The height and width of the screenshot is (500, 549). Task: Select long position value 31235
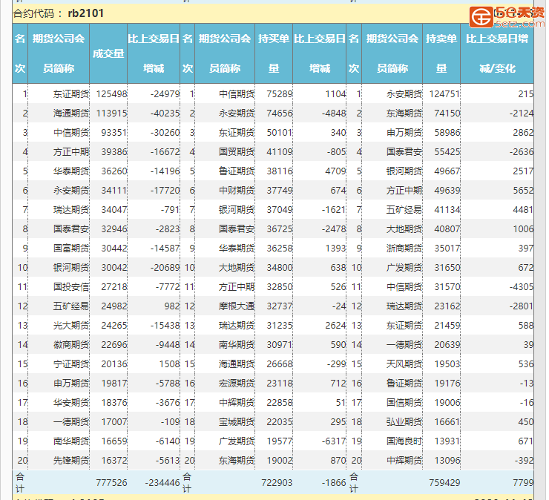280,325
